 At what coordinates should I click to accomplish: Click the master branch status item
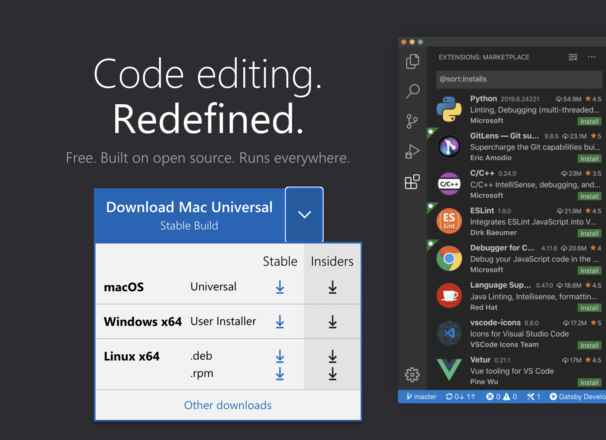click(421, 396)
